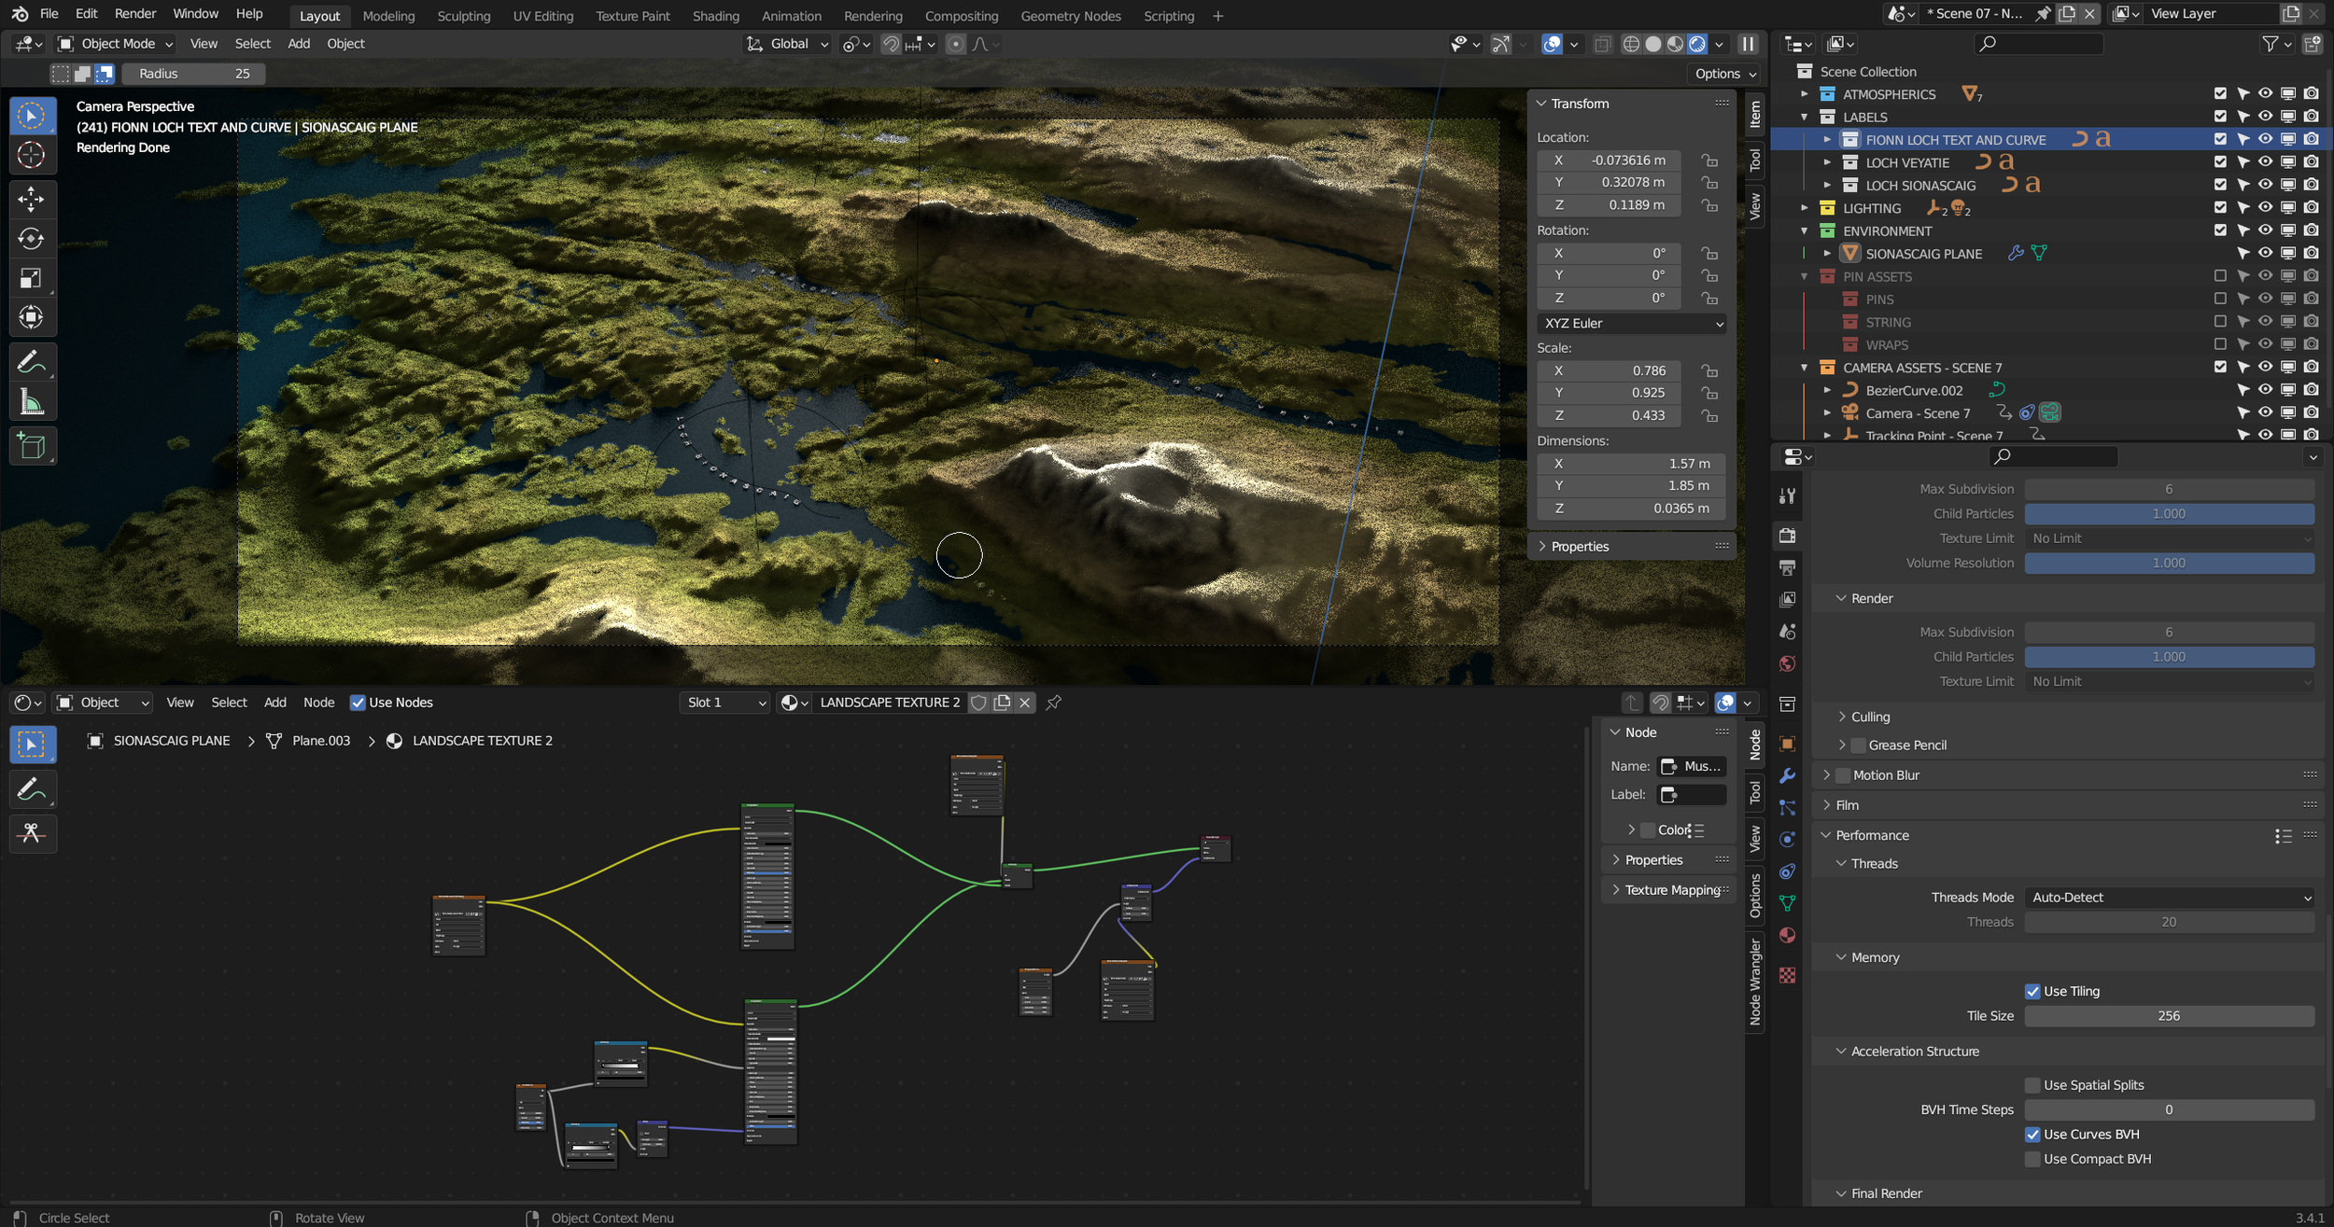Expand the Motion Blur panel
This screenshot has width=2334, height=1227.
[x=1827, y=775]
